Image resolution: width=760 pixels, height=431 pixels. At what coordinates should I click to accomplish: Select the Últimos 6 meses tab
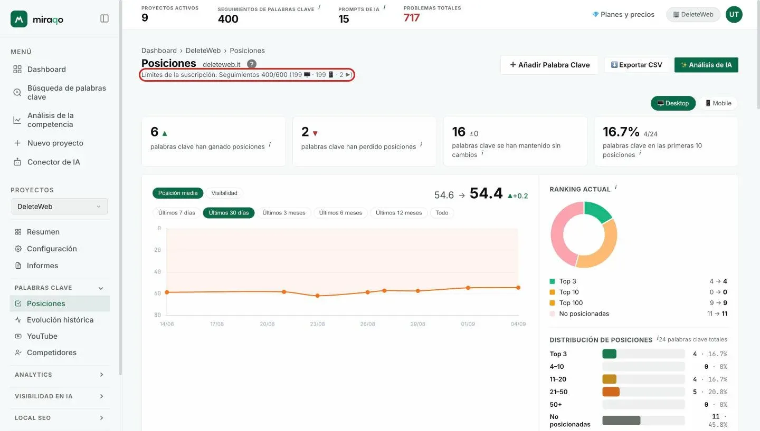point(340,213)
